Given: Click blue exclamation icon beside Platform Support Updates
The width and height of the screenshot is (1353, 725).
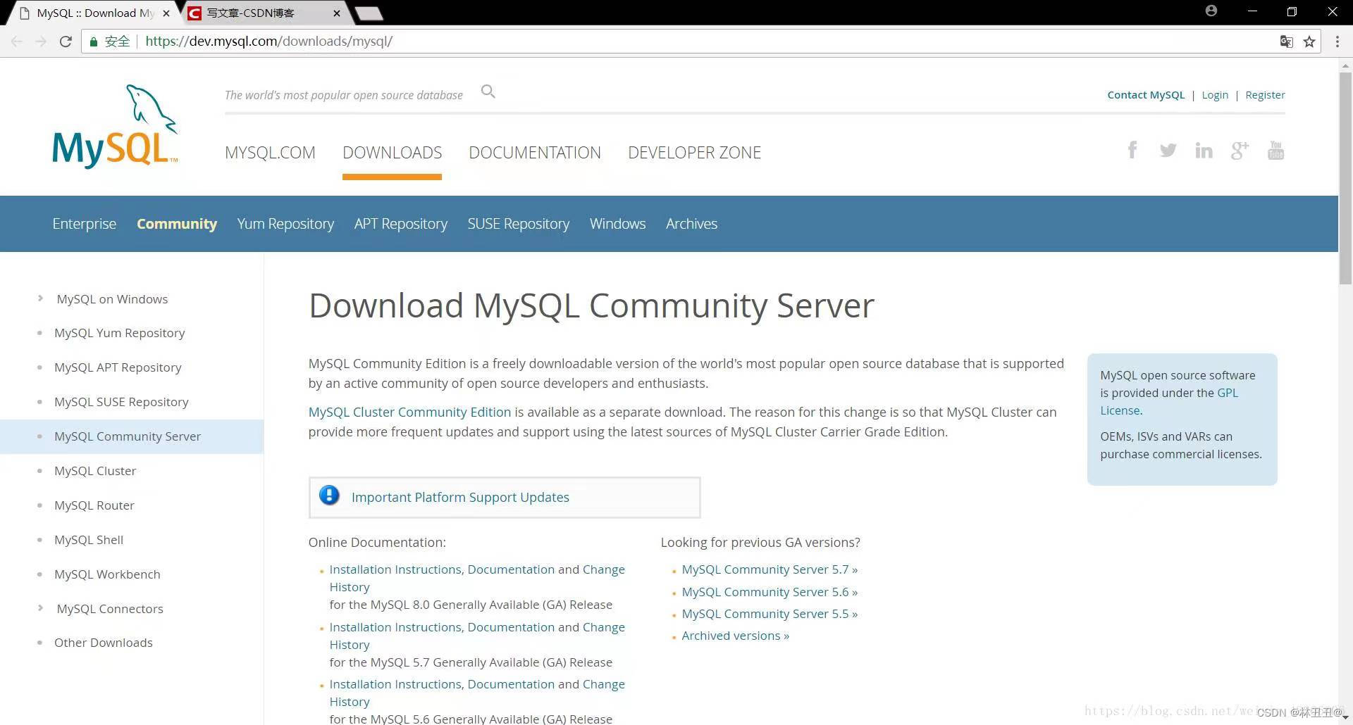Looking at the screenshot, I should coord(329,496).
